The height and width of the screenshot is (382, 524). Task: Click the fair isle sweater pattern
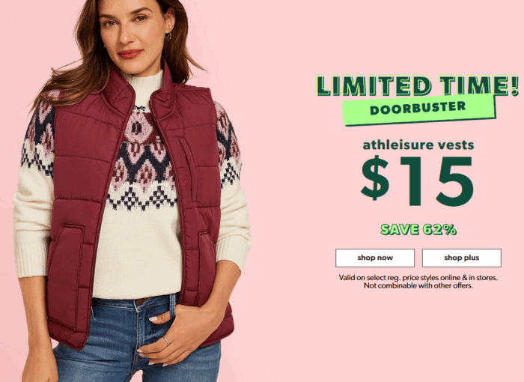coord(142,160)
